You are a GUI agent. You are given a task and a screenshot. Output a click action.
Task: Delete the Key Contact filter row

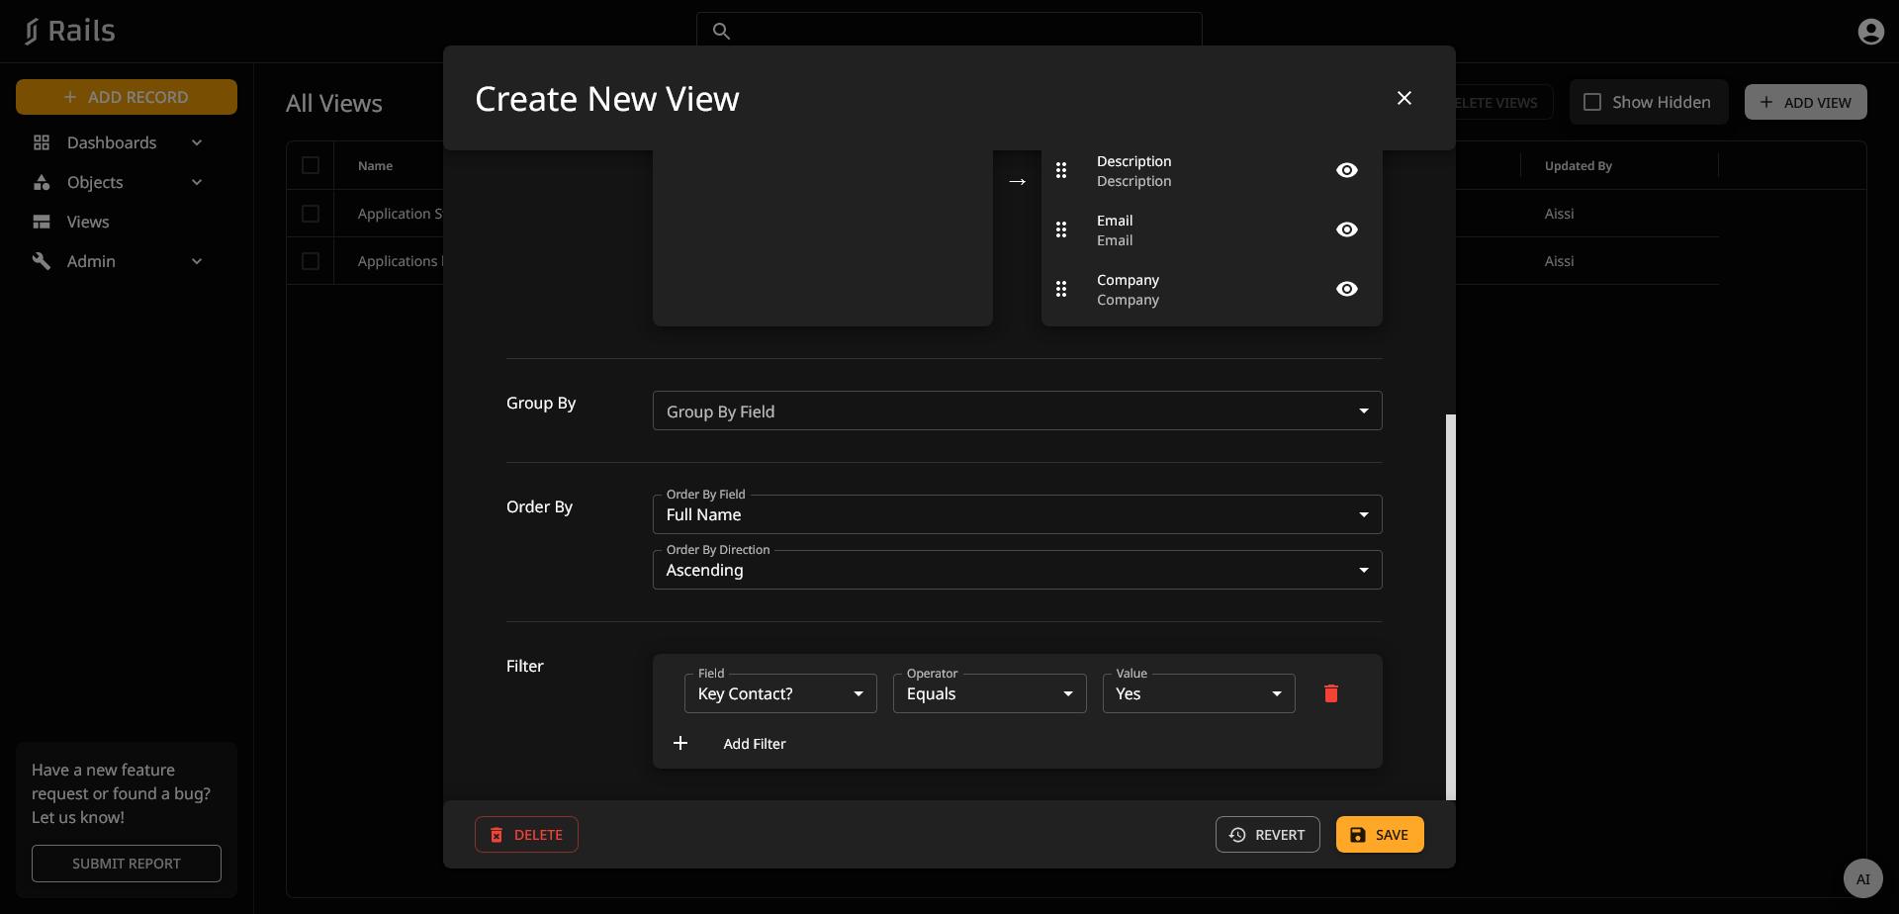click(x=1330, y=693)
